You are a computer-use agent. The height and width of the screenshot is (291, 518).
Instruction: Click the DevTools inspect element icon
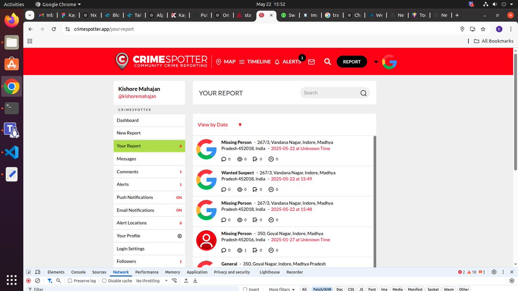pyautogui.click(x=28, y=272)
